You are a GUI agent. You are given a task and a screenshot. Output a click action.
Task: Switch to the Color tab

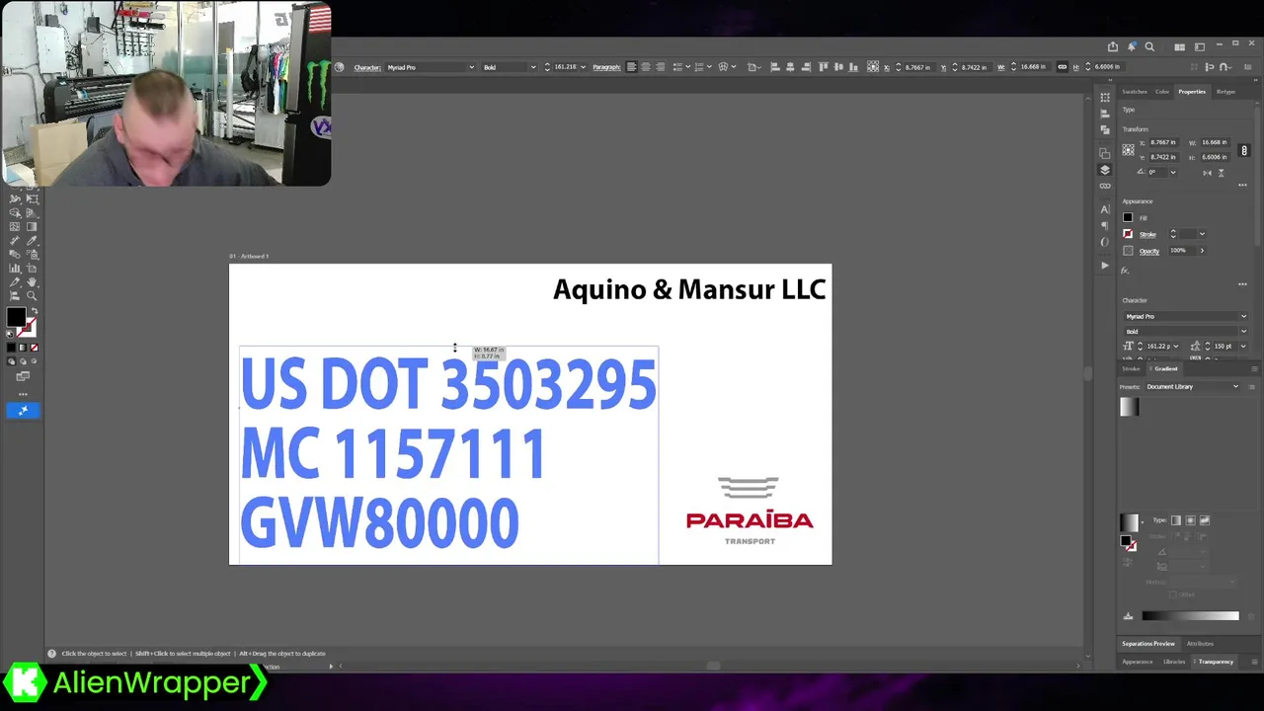[x=1162, y=92]
